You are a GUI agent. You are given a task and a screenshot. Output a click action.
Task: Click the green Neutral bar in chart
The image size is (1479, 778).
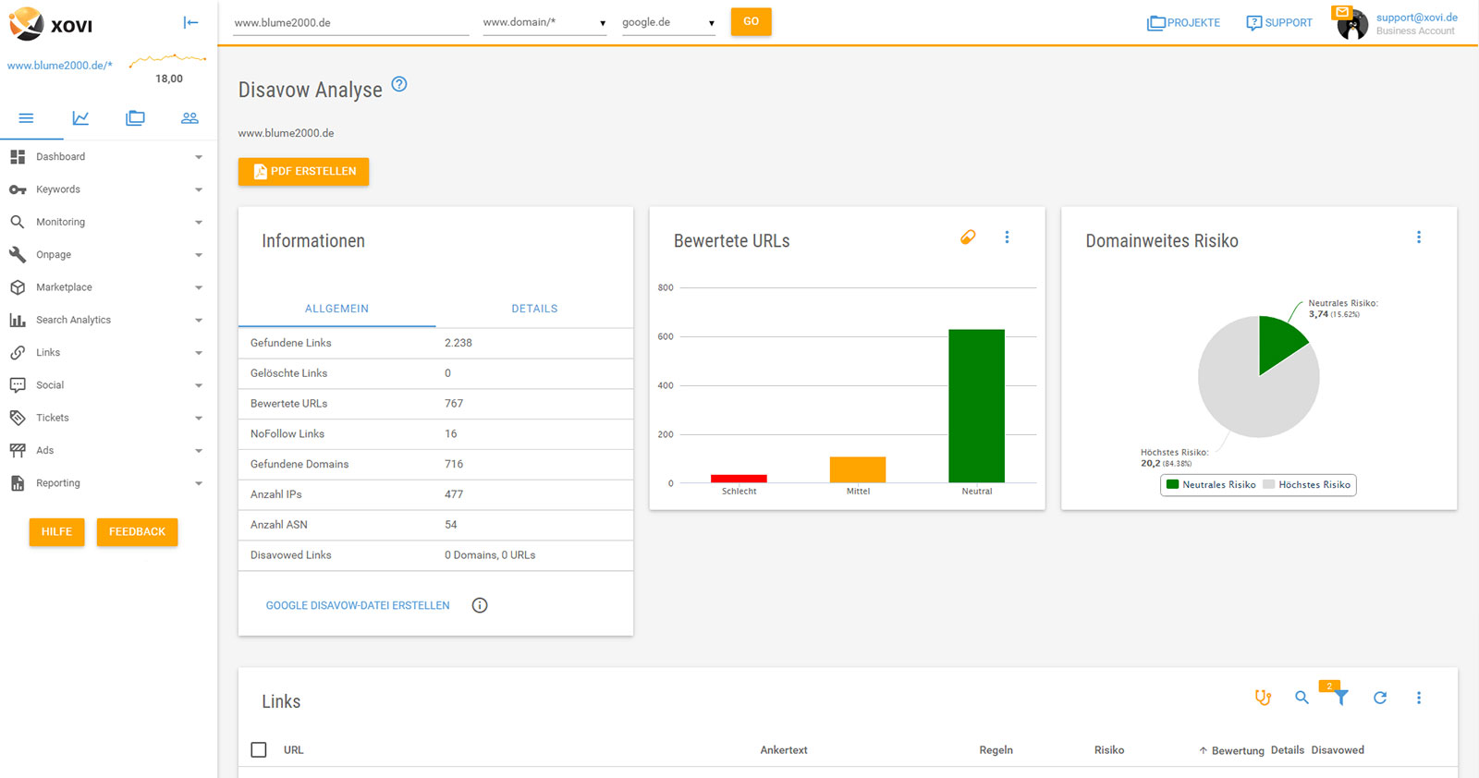tap(976, 406)
